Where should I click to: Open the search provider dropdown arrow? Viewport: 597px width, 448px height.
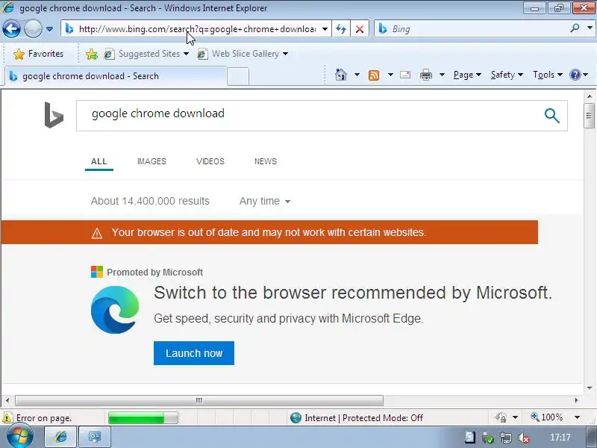click(590, 28)
